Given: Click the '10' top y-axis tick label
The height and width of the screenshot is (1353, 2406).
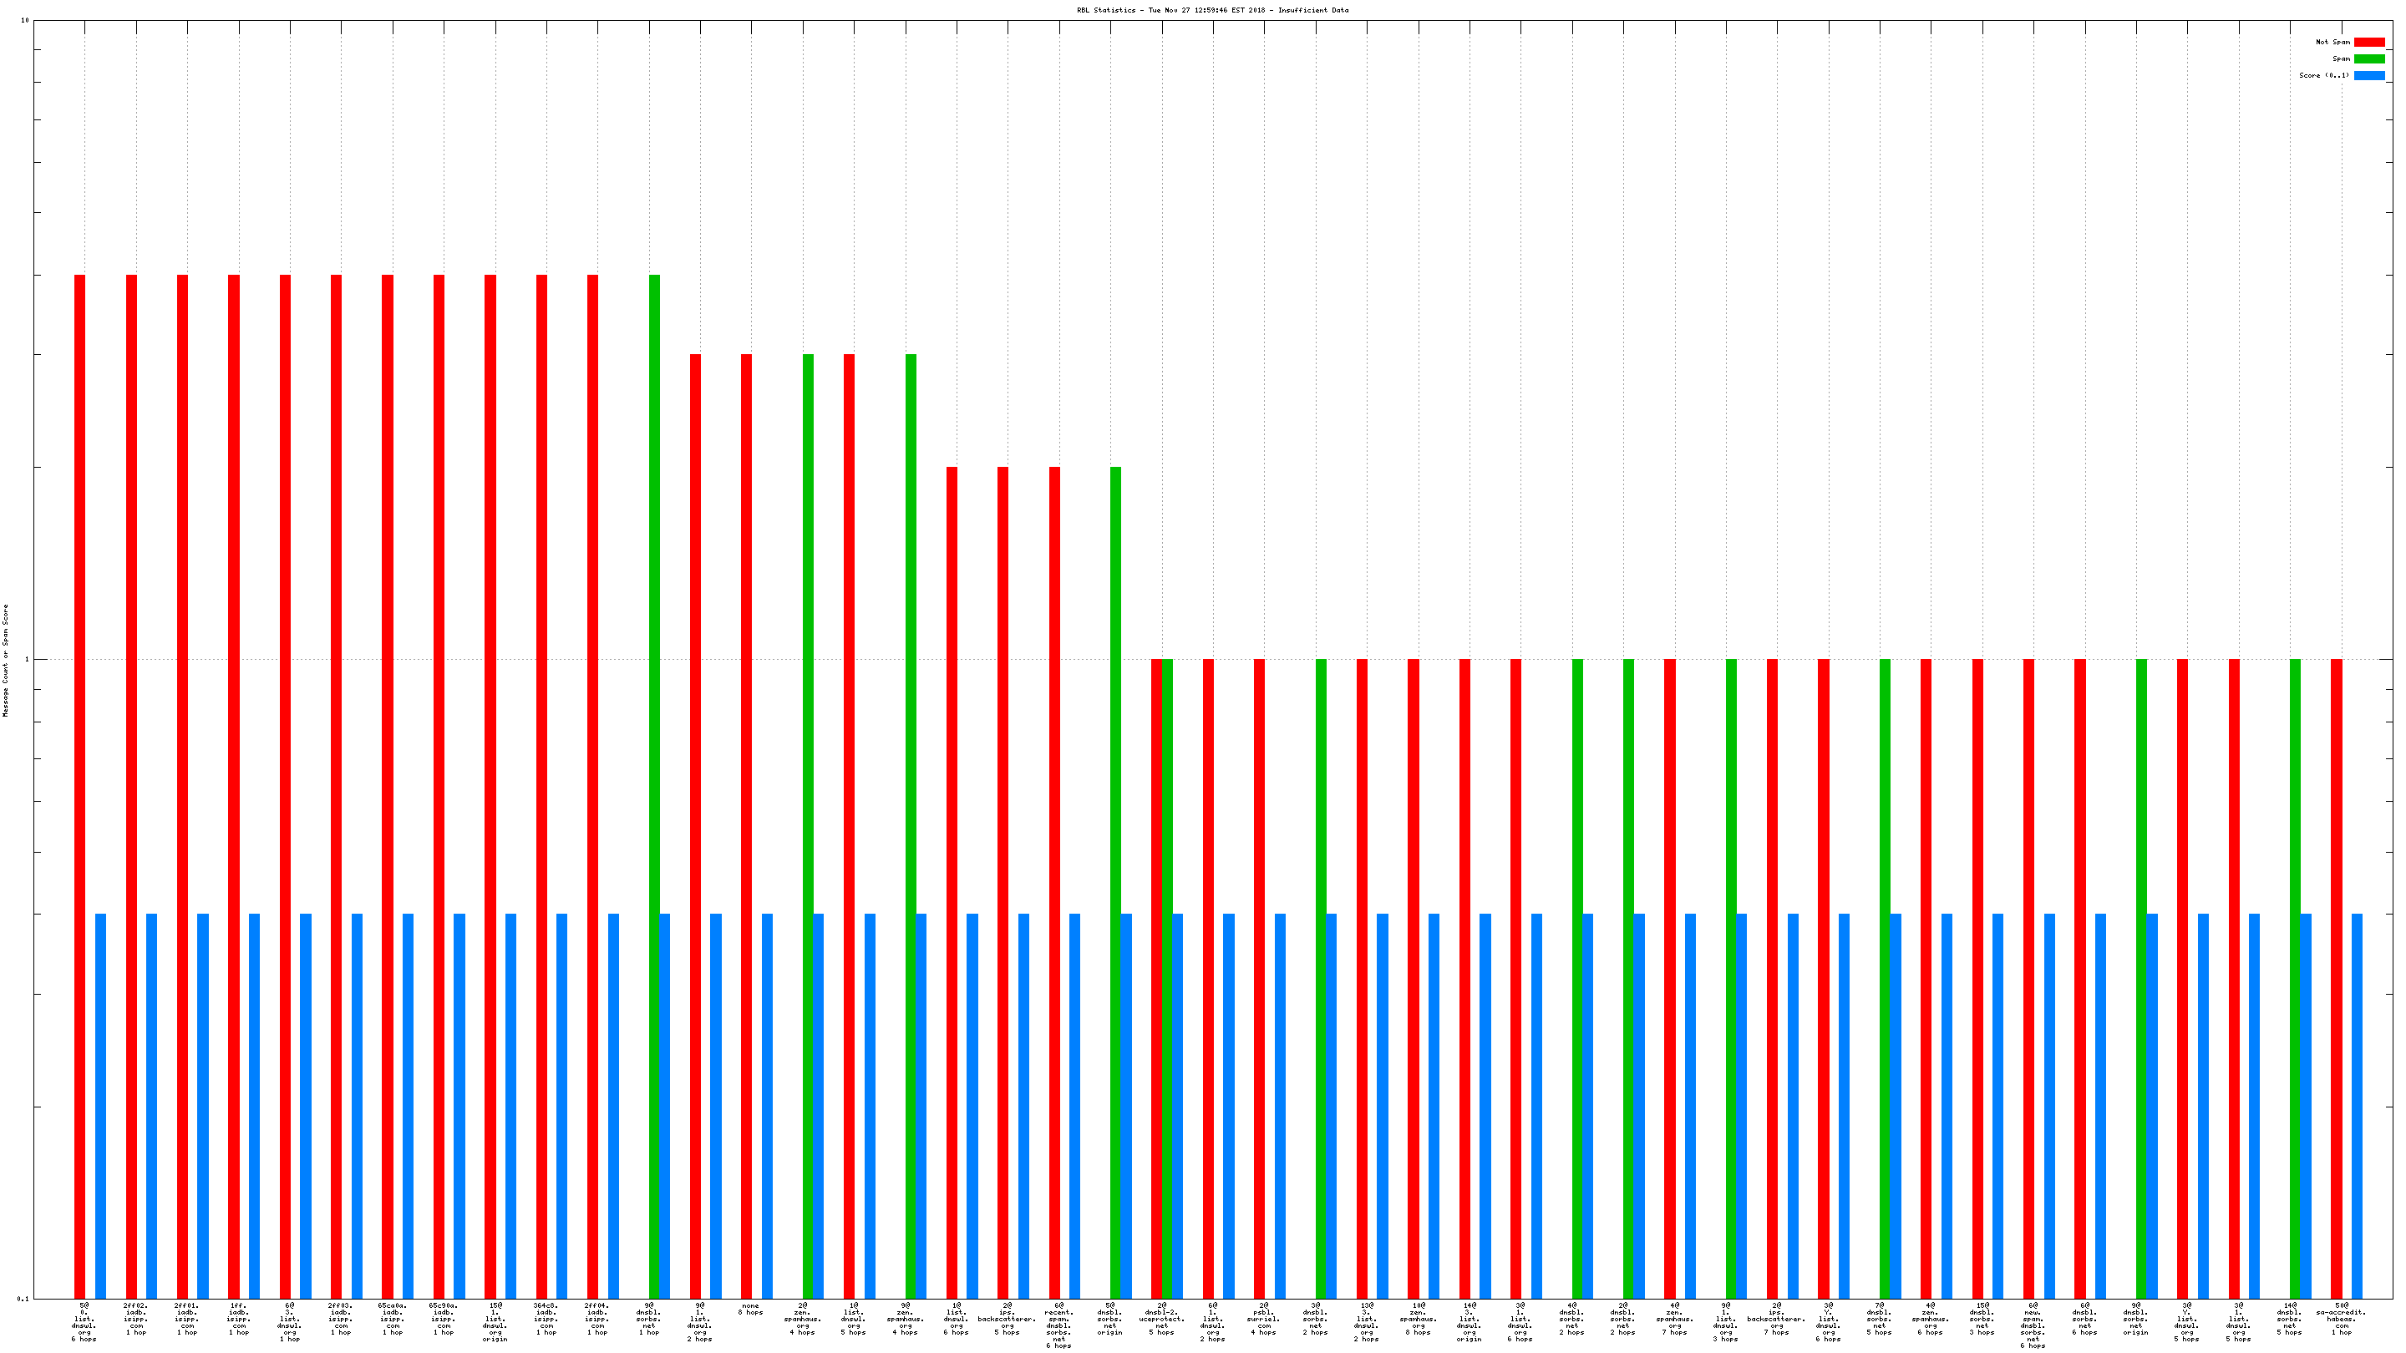Looking at the screenshot, I should click(x=24, y=21).
